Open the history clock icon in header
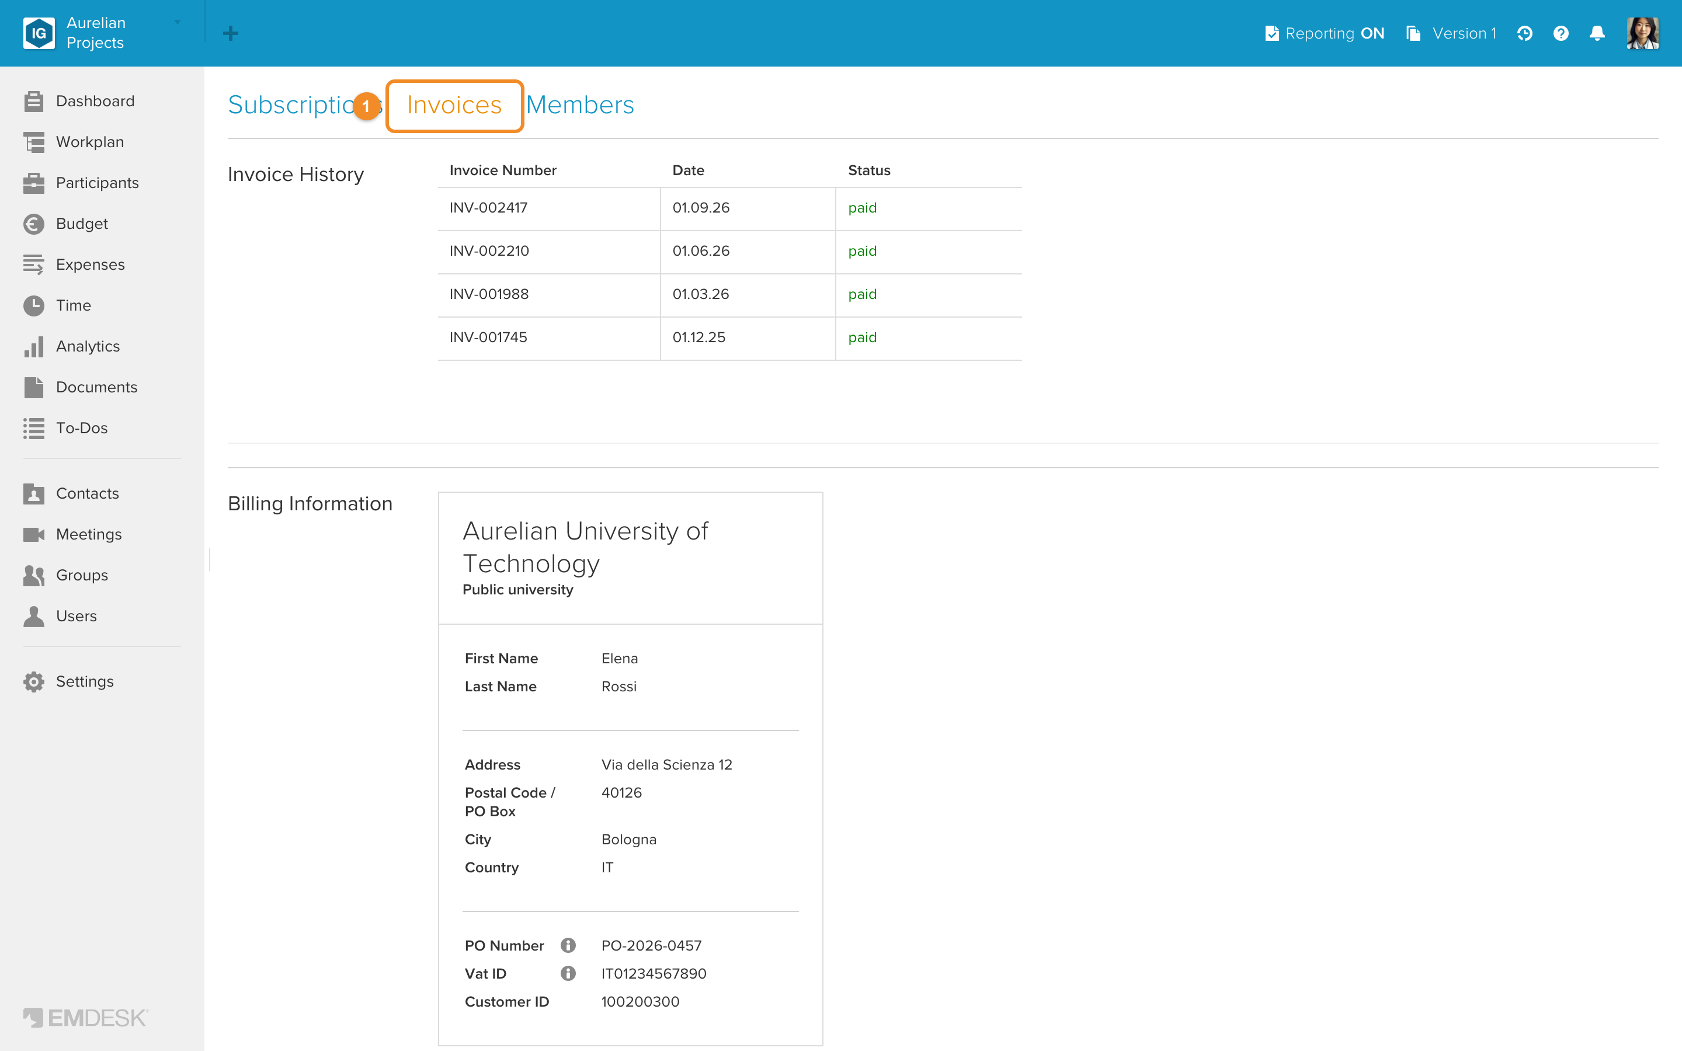Image resolution: width=1682 pixels, height=1051 pixels. pyautogui.click(x=1524, y=33)
